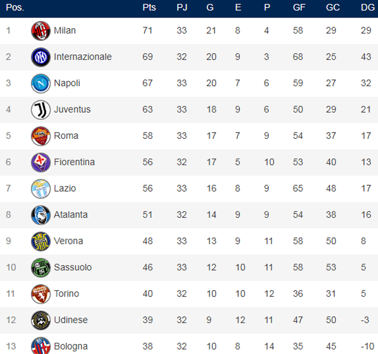Click the Verona team badge
This screenshot has width=378, height=354.
40,241
